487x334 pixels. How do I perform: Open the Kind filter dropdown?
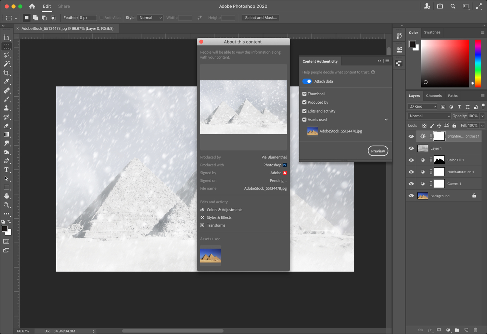point(422,106)
